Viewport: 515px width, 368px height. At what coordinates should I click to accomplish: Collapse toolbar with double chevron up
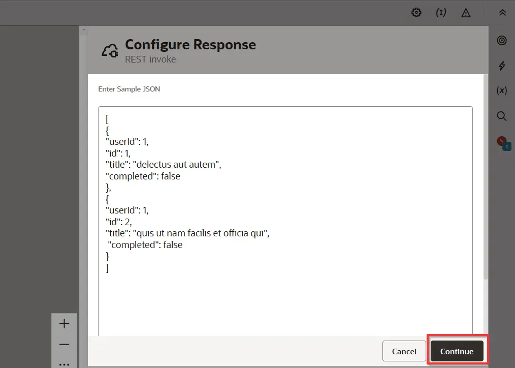502,13
